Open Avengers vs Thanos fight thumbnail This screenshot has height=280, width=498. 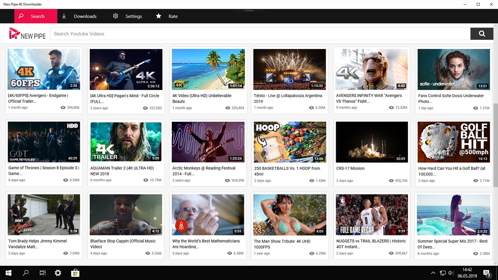pyautogui.click(x=372, y=69)
